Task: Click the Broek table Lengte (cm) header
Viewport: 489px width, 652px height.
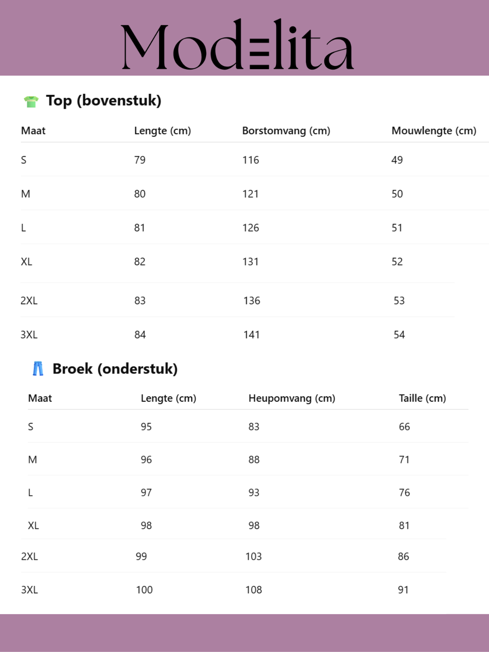Action: click(168, 398)
